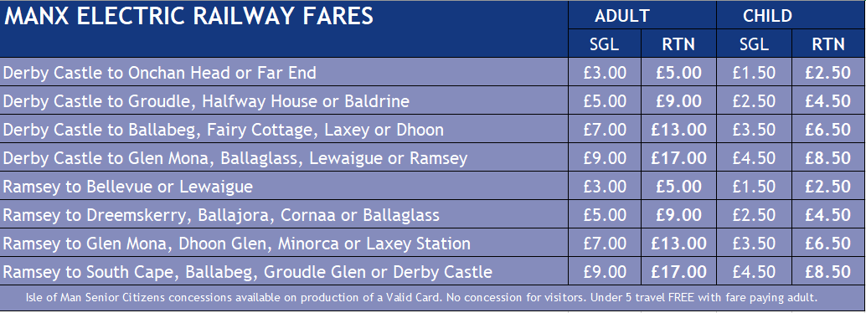Click adult return £9.00 in Groudle row
Viewport: 866px width, 313px height.
pos(678,101)
